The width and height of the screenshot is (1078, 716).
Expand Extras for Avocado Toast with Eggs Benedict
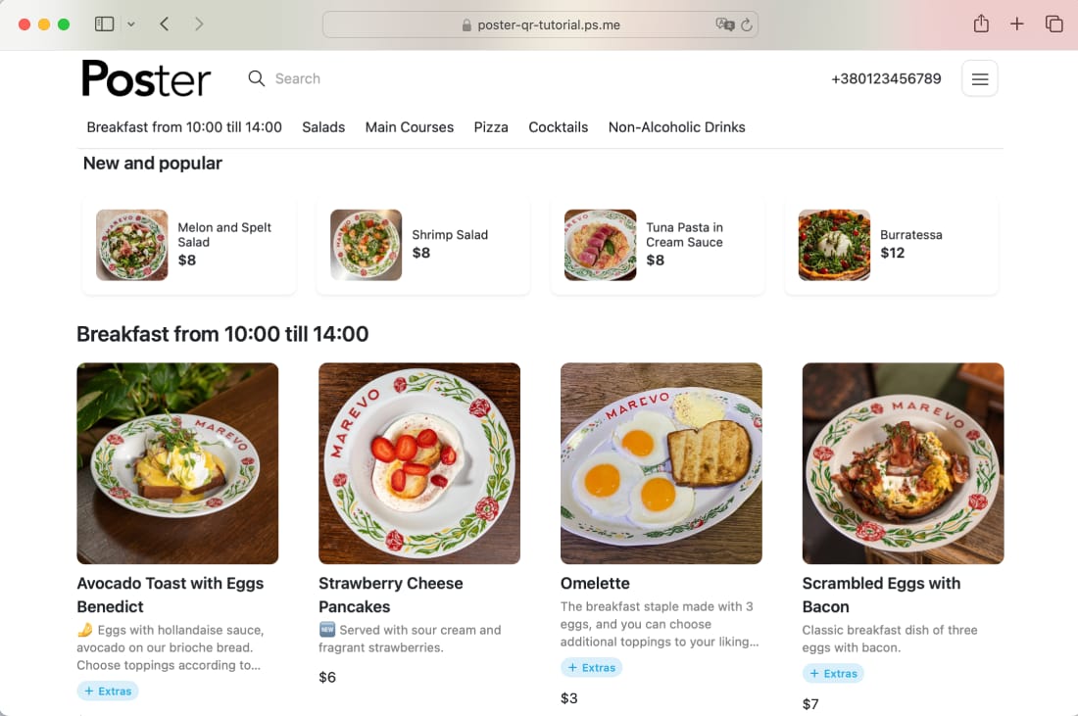point(108,692)
